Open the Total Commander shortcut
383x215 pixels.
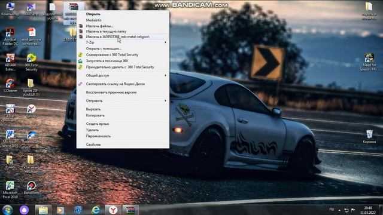tap(10, 113)
